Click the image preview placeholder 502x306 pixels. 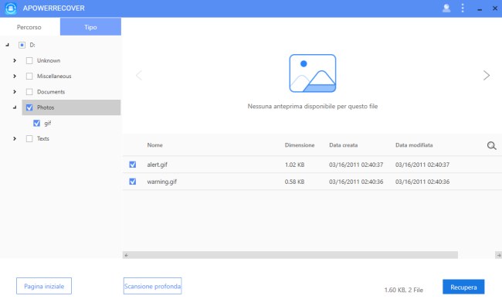[313, 73]
